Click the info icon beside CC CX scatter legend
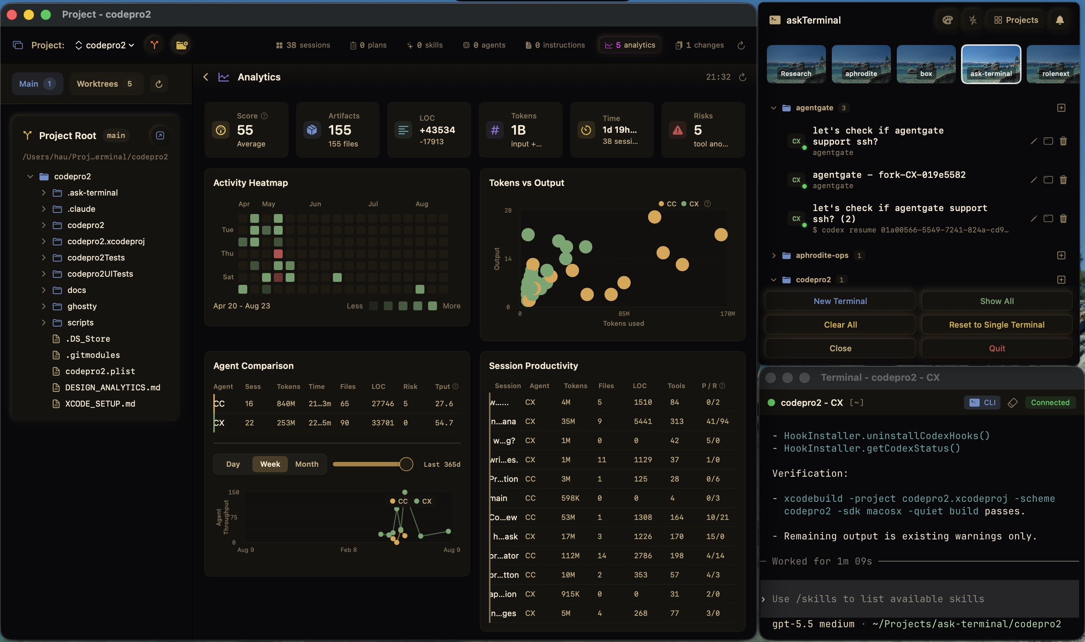Image resolution: width=1085 pixels, height=642 pixels. [707, 204]
